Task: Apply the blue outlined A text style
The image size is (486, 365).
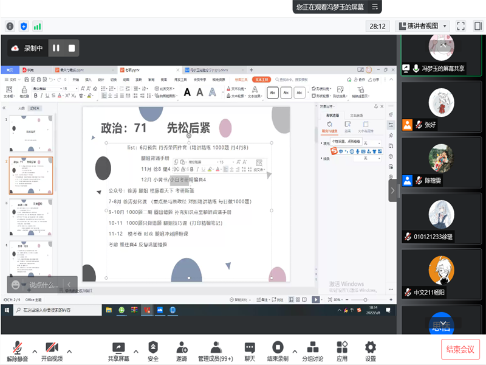Action: (x=212, y=92)
